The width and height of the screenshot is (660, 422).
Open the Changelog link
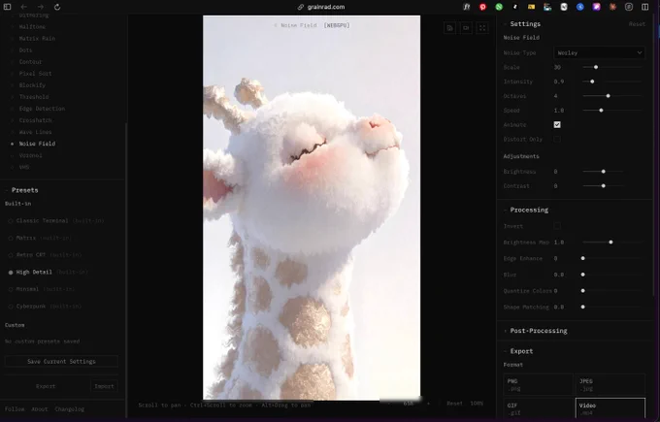(x=70, y=409)
